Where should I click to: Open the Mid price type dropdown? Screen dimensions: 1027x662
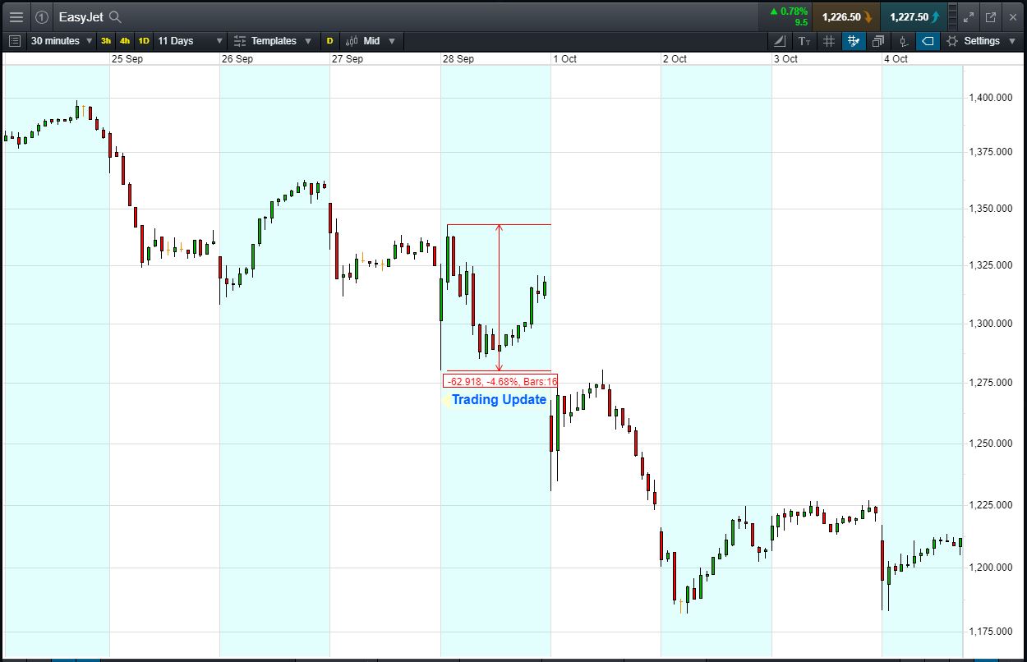[x=371, y=40]
